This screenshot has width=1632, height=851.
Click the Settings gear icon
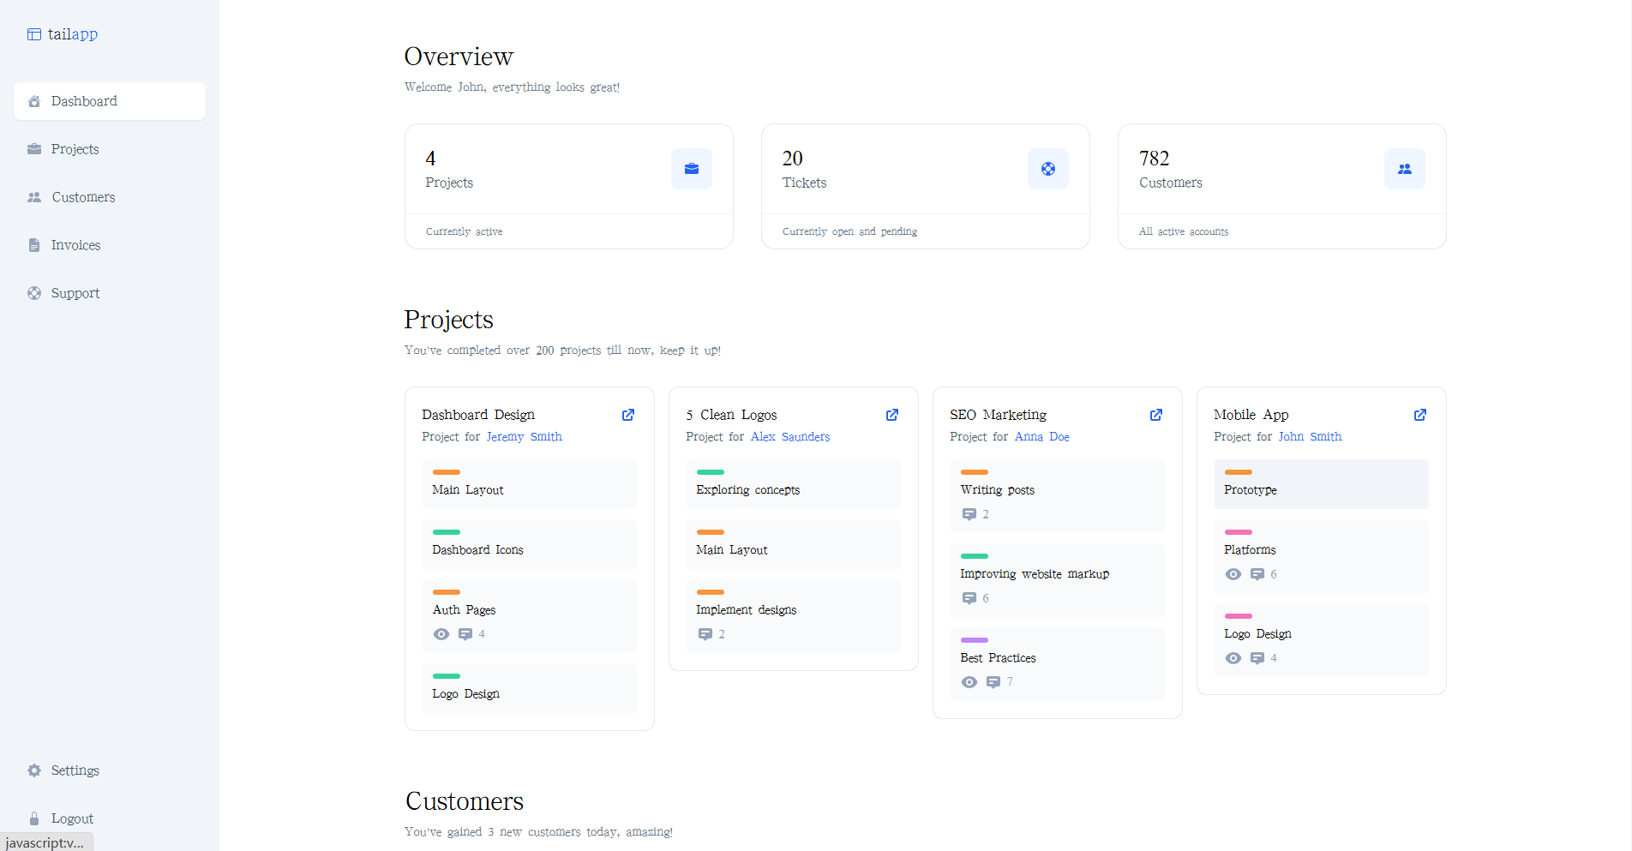pos(34,770)
